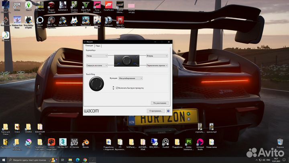The width and height of the screenshot is (289, 163).
Task: Launch Adobe Substance Painter icon
Action: pyautogui.click(x=188, y=144)
